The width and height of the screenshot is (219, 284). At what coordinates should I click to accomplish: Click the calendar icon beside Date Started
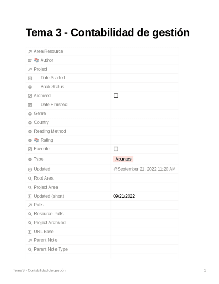point(30,78)
